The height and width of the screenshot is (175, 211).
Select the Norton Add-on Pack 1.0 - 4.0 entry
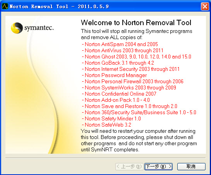pos(116,100)
